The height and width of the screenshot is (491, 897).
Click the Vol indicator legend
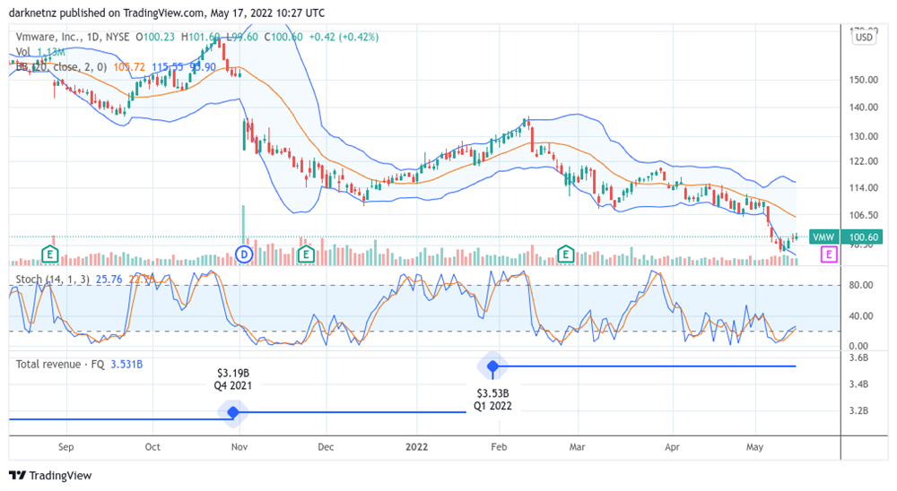[x=23, y=52]
